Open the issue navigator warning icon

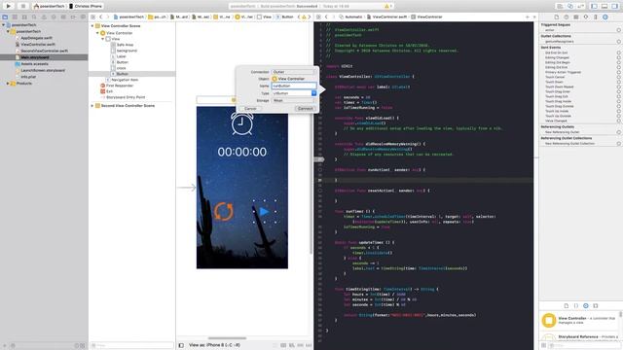coord(44,17)
